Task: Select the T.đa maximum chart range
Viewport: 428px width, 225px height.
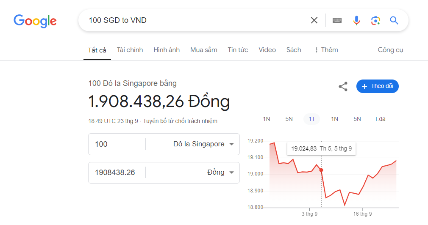Action: (x=380, y=119)
